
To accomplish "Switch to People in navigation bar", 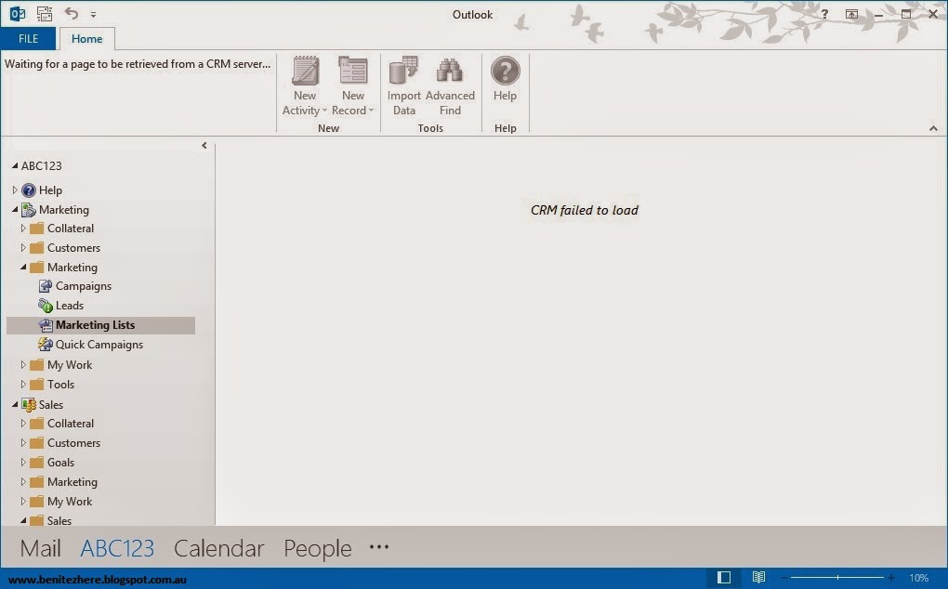I will (318, 548).
